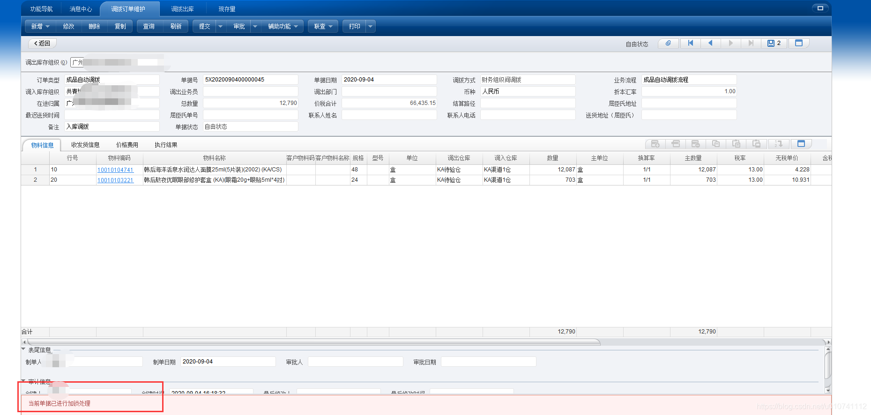This screenshot has height=415, width=871.
Task: Select the 无税单价 cell 10.931
Action: click(787, 180)
